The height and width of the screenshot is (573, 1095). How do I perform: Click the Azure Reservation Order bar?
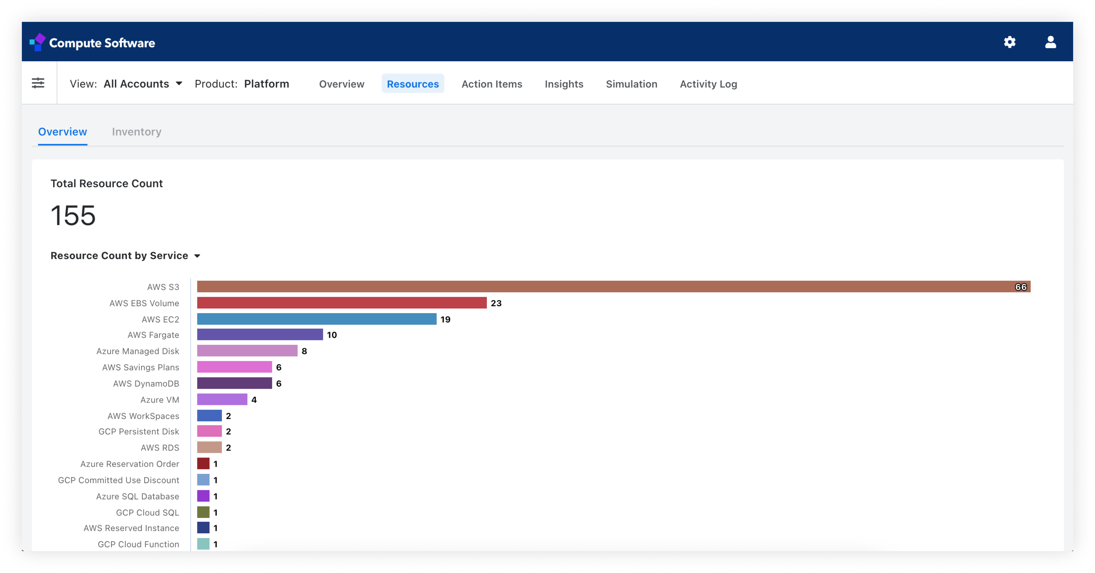203,463
